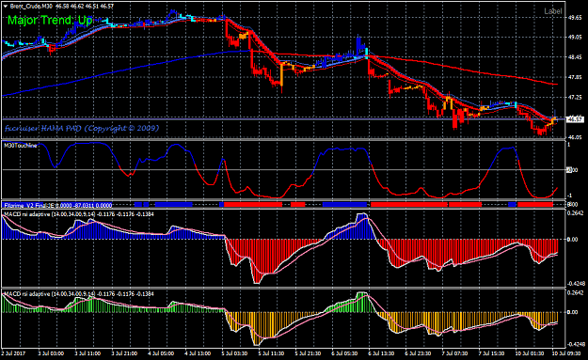Click the 47.25 price axis value
Viewport: 588px width, 360px height.
pyautogui.click(x=575, y=98)
